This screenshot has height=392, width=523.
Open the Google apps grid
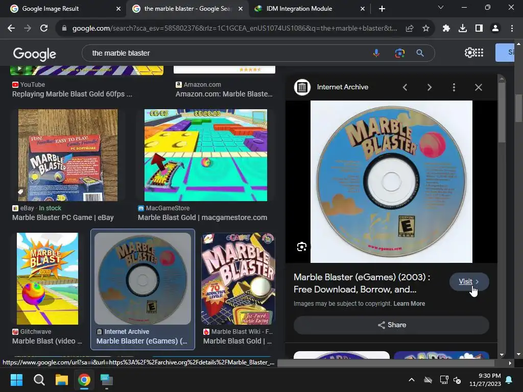coord(479,53)
